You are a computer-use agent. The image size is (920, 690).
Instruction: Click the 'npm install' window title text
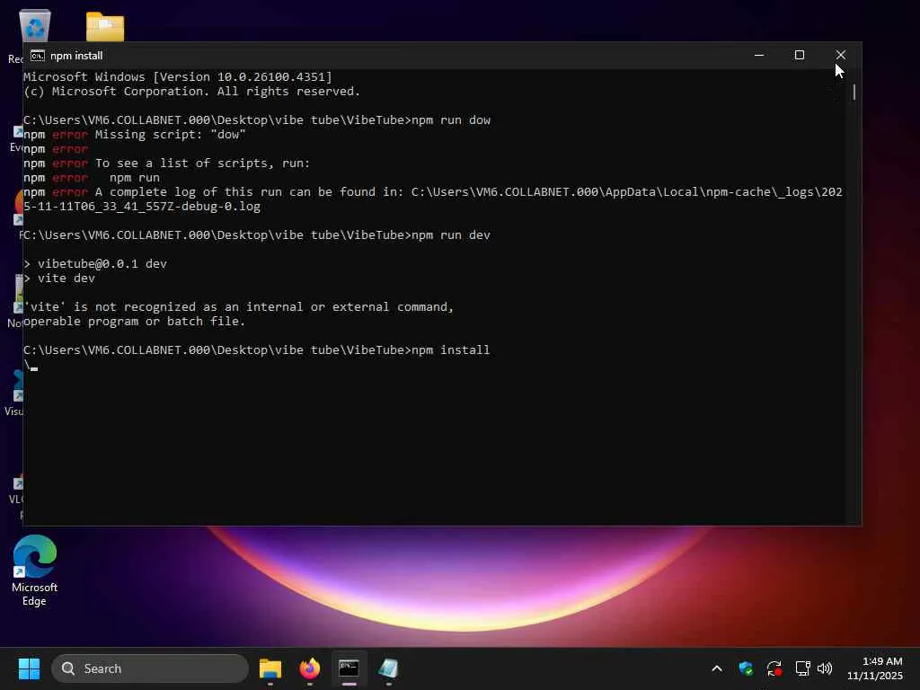[76, 56]
